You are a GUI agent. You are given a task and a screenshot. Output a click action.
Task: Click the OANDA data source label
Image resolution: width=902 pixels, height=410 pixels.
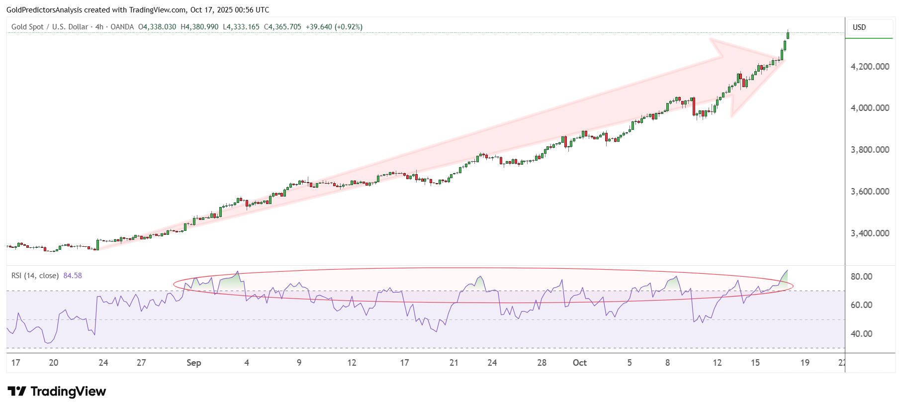tap(122, 27)
